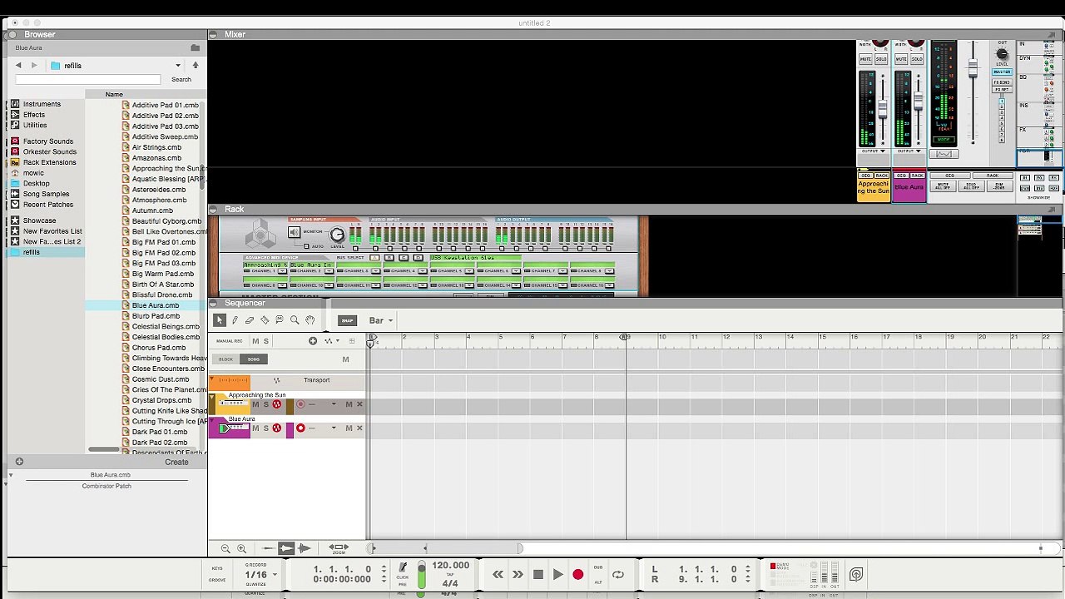Open Rack Extensions in the browser
Viewport: 1065px width, 599px height.
click(49, 162)
